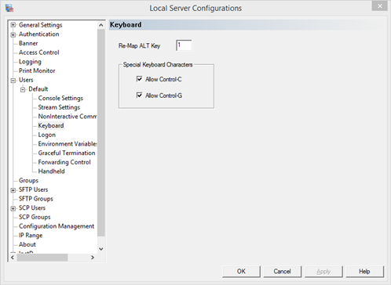This screenshot has width=391, height=285.
Task: Click the tree vertical scrollbar thumb
Action: point(101,132)
